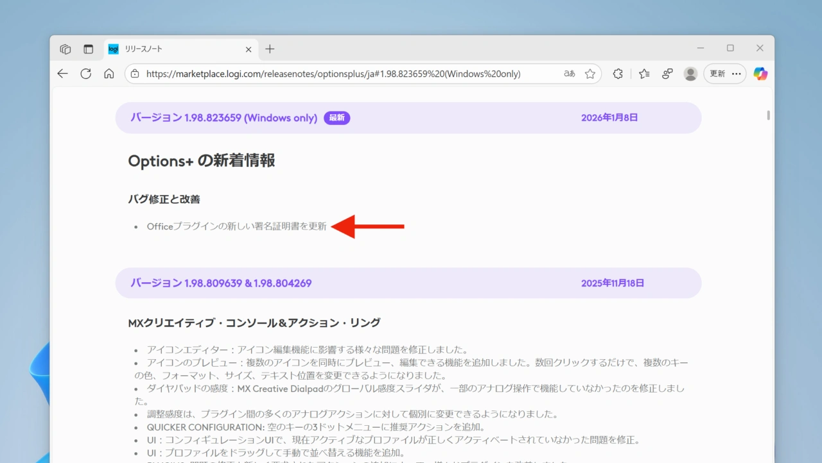Open the Tab actions menu icon
This screenshot has width=822, height=463.
click(88, 49)
